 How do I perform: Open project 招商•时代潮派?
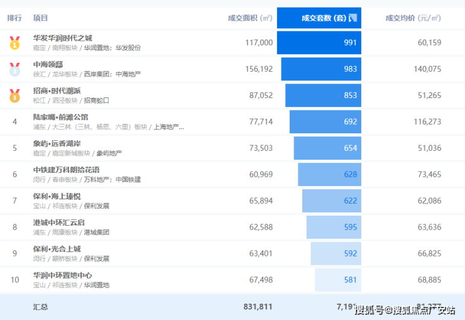tap(57, 91)
